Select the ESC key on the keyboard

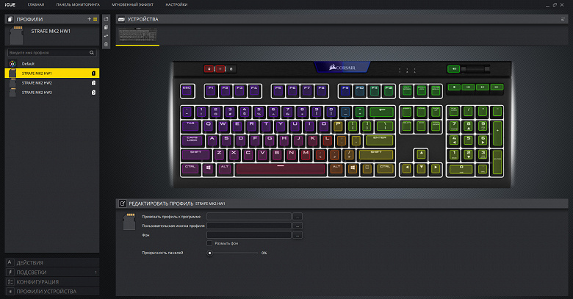point(187,90)
